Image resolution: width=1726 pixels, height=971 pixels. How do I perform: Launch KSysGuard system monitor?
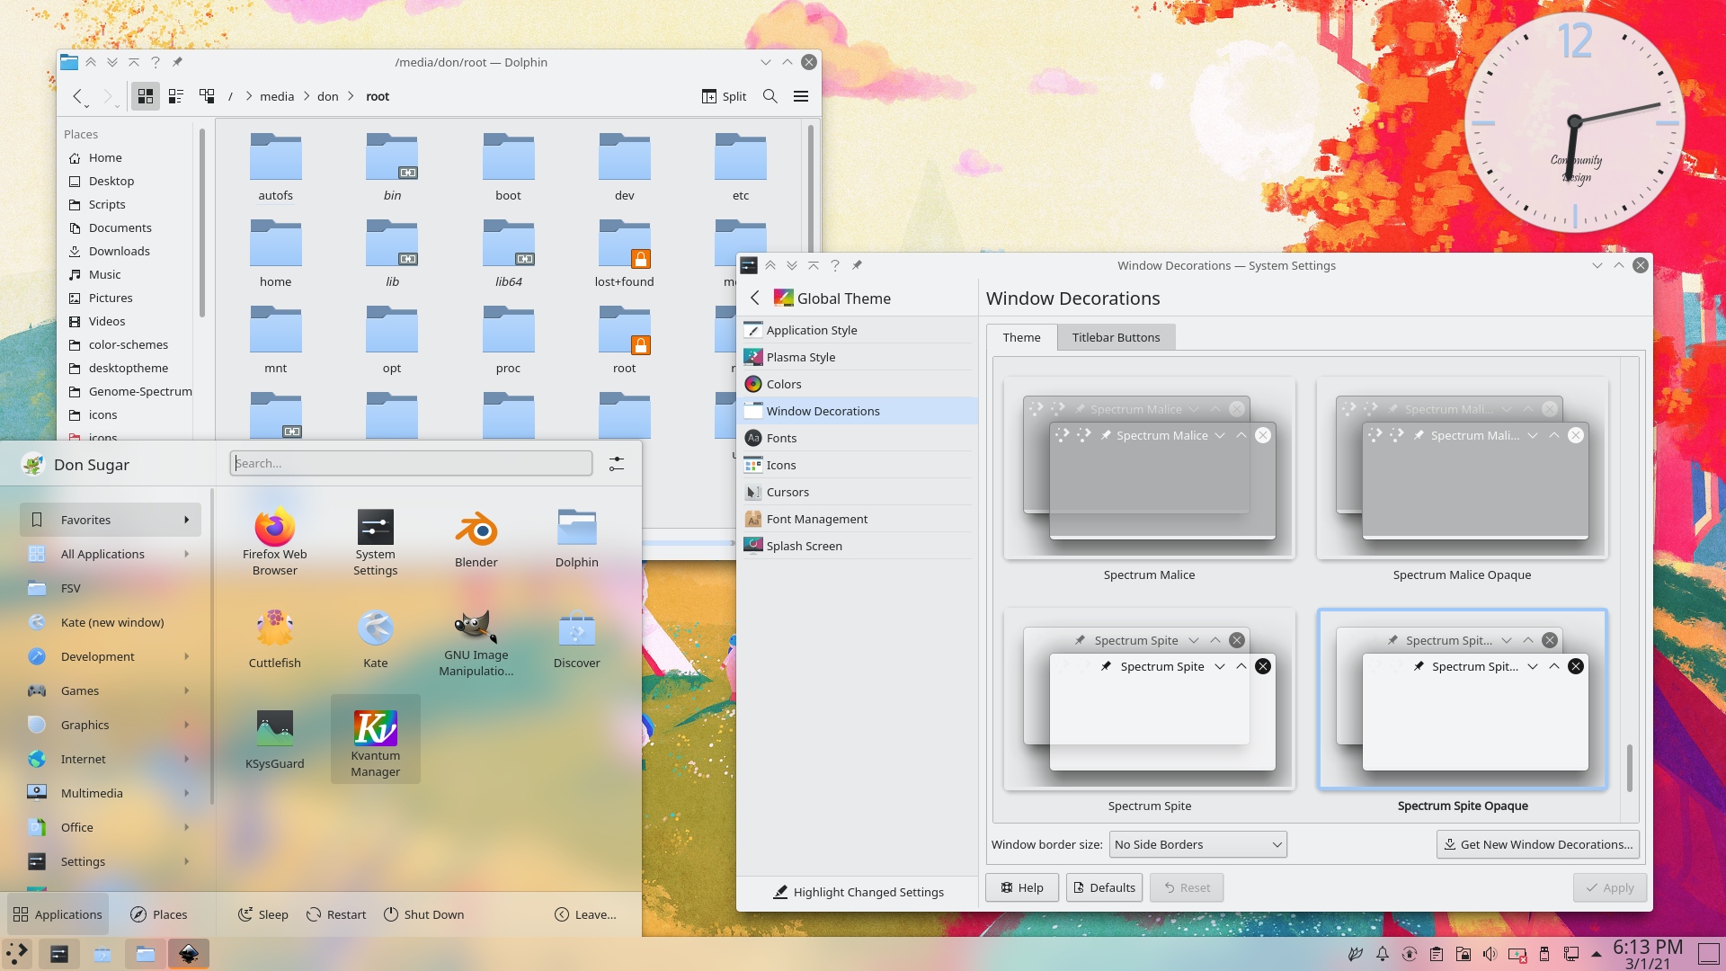click(274, 740)
